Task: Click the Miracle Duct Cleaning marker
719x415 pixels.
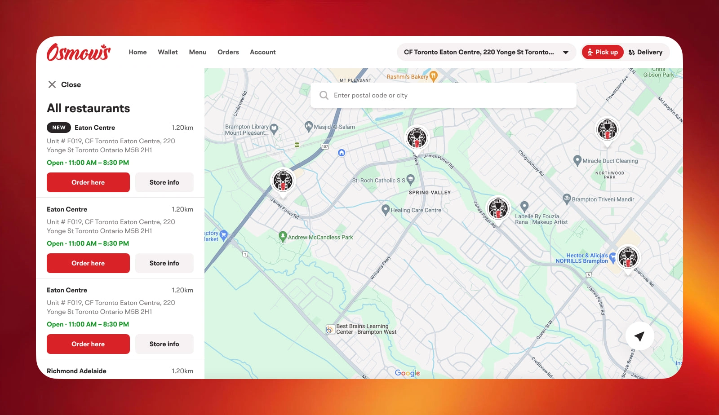Action: click(577, 160)
